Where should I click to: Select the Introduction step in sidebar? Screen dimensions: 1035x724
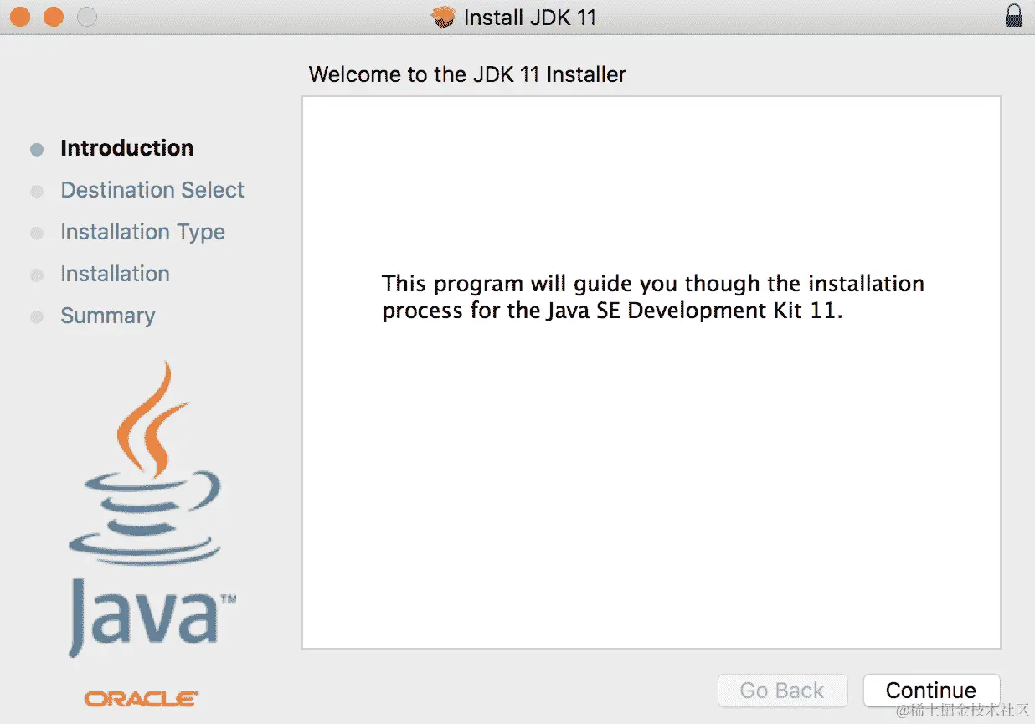(x=127, y=148)
